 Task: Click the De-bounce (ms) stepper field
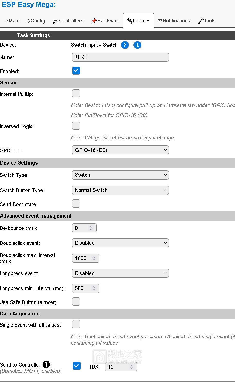click(x=82, y=228)
